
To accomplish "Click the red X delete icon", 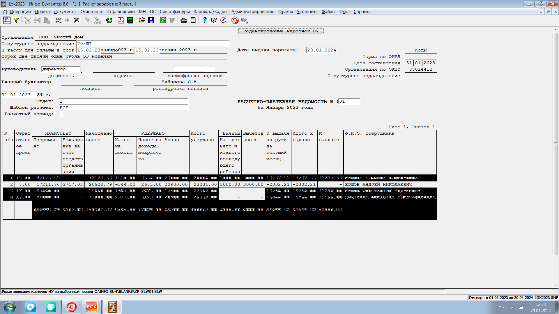I will click(77, 20).
